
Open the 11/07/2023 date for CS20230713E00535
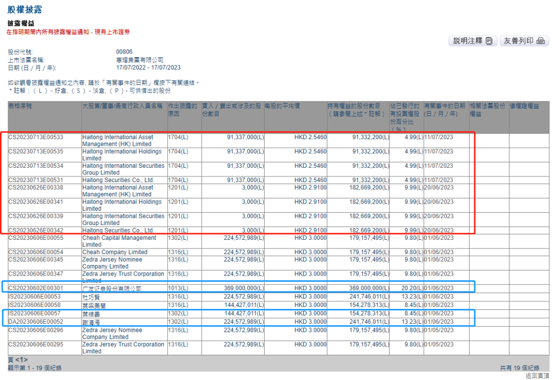[x=439, y=151]
